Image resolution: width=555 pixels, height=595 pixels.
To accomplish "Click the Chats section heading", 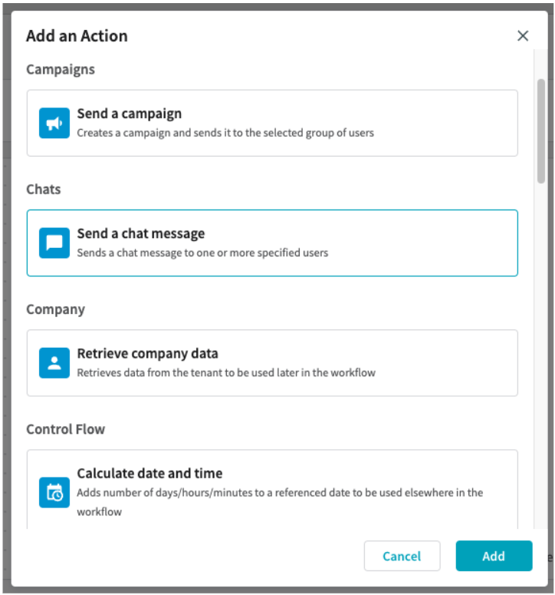I will tap(44, 189).
